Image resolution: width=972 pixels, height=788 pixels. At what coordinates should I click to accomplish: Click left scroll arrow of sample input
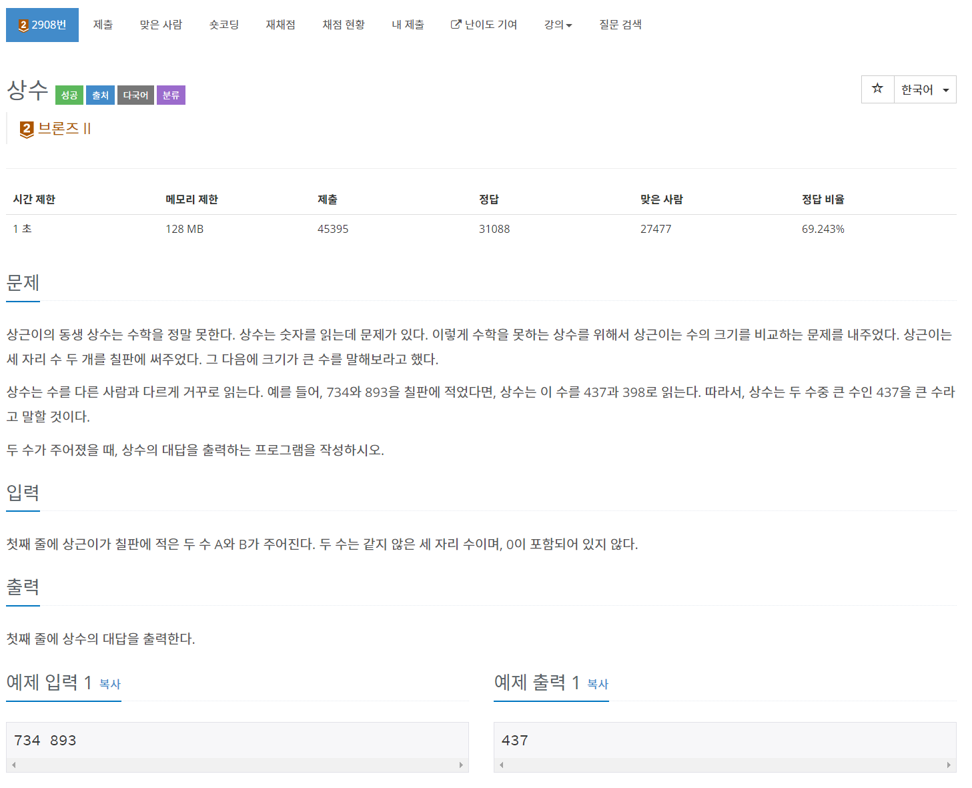[13, 765]
